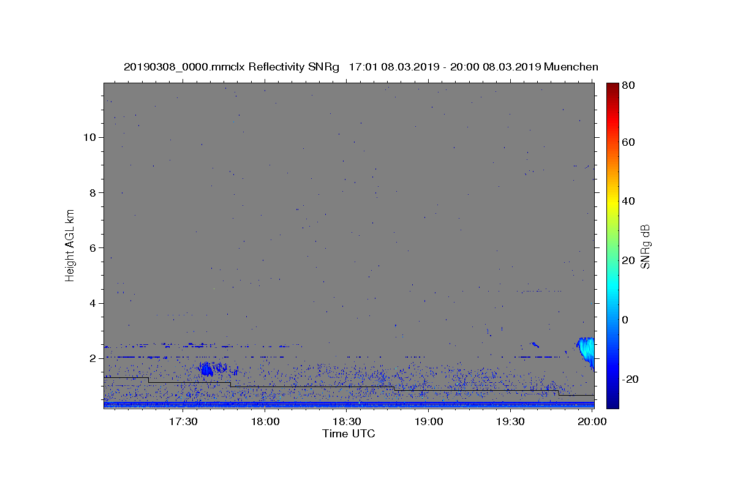Click the 'Time UTC' axis label
Viewport: 735px width, 490px height.
tap(349, 434)
